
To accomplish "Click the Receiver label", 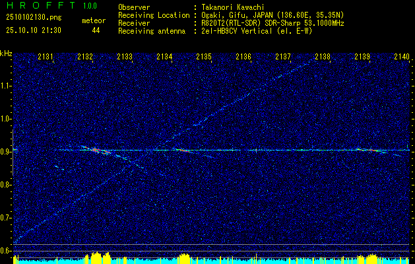I will [x=134, y=23].
